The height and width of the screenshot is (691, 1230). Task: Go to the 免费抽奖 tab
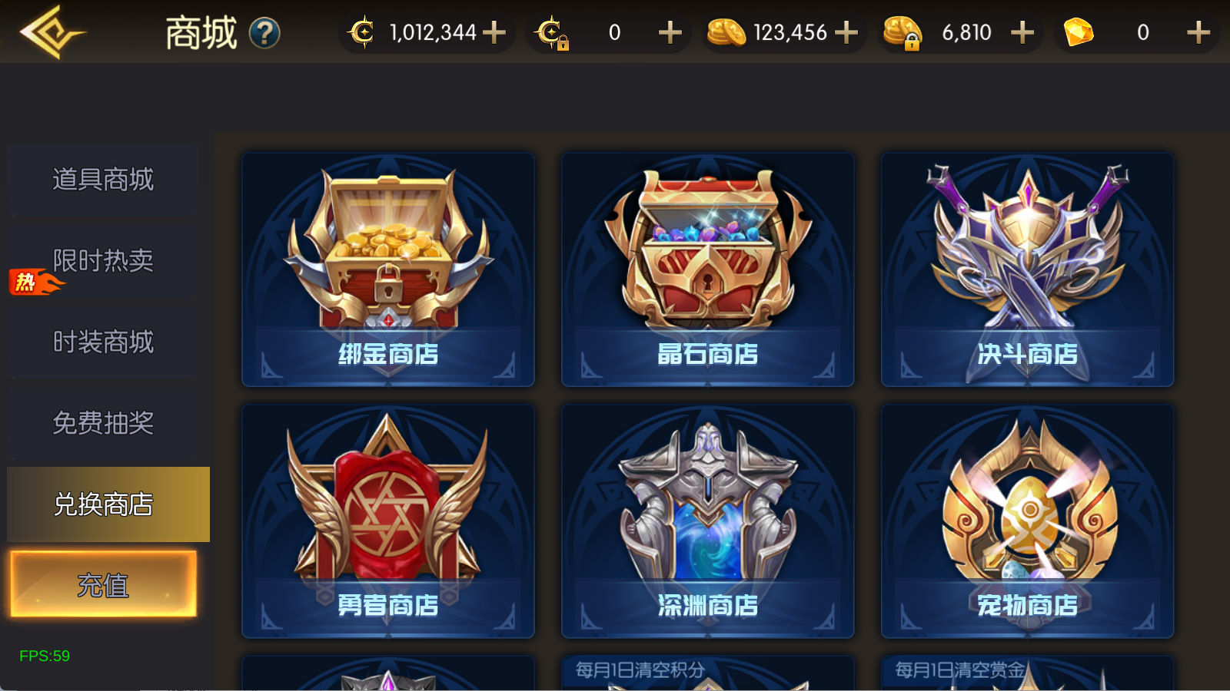click(103, 423)
